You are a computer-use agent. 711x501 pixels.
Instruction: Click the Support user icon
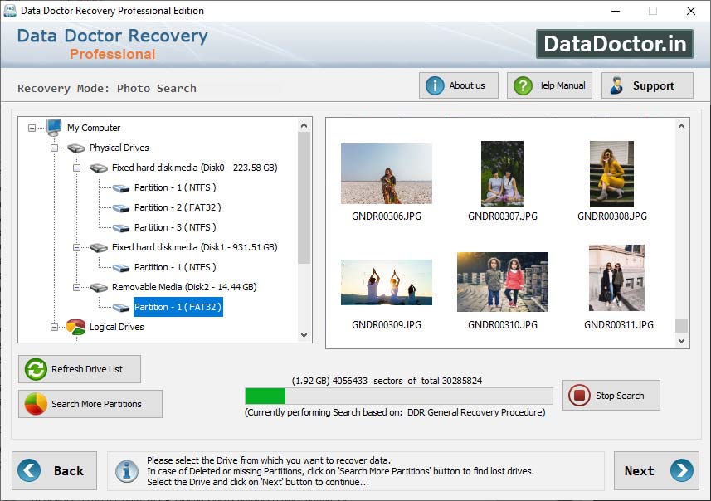pos(617,85)
